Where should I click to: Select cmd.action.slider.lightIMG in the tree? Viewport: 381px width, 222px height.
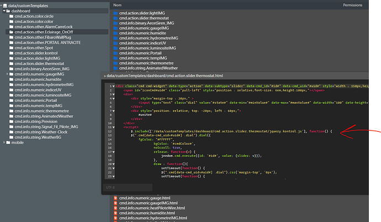click(x=37, y=58)
